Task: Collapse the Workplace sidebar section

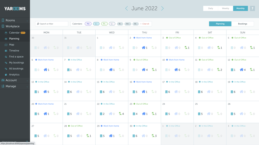Action: pos(15,26)
